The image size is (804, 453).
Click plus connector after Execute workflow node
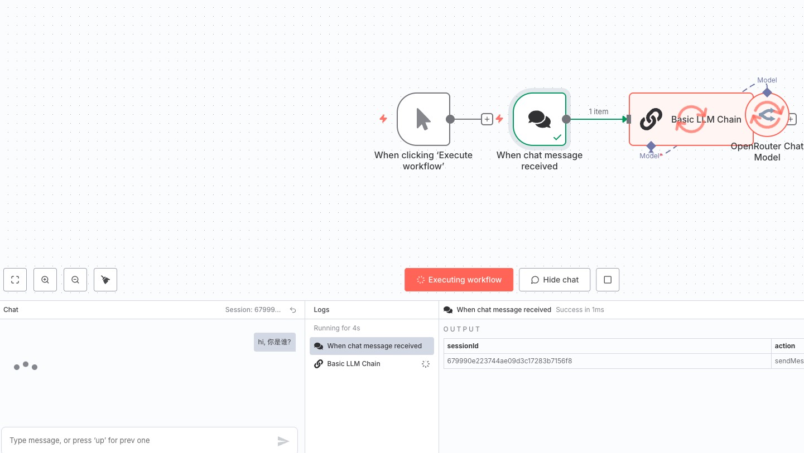[x=487, y=119]
